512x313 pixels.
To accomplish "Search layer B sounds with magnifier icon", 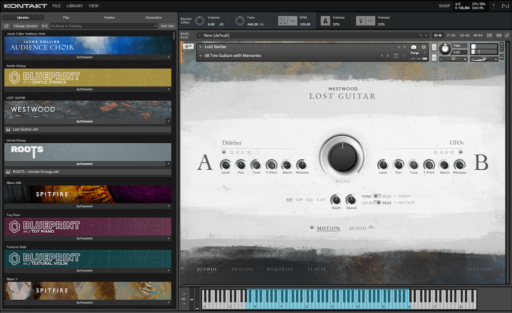I will [435, 152].
